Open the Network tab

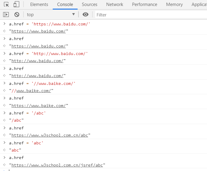114,4
